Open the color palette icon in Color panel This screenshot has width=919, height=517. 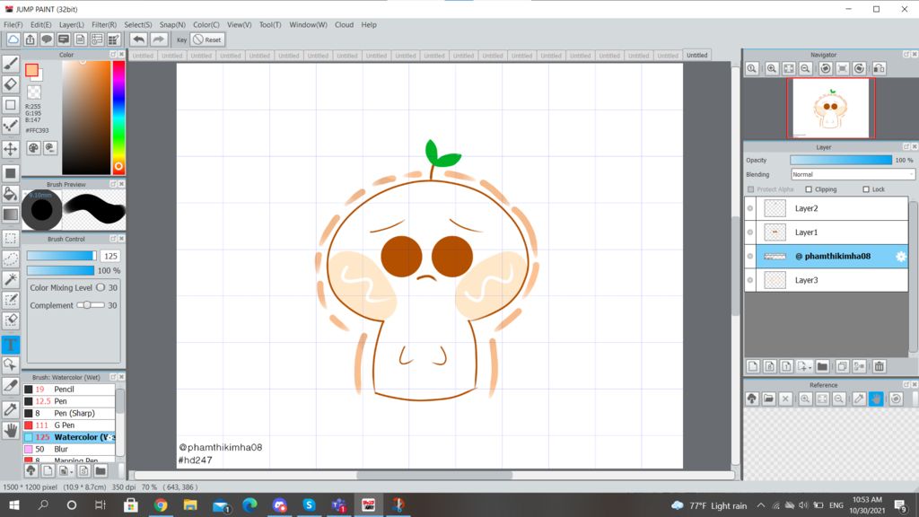click(33, 148)
